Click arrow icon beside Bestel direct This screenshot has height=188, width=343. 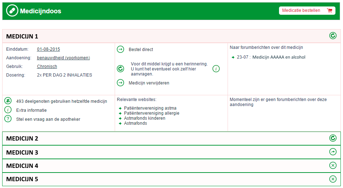tap(120, 49)
